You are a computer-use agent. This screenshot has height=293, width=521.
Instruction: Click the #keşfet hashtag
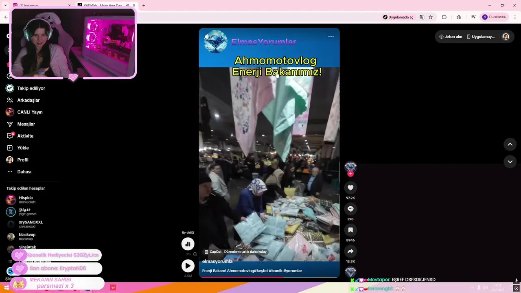point(260,271)
